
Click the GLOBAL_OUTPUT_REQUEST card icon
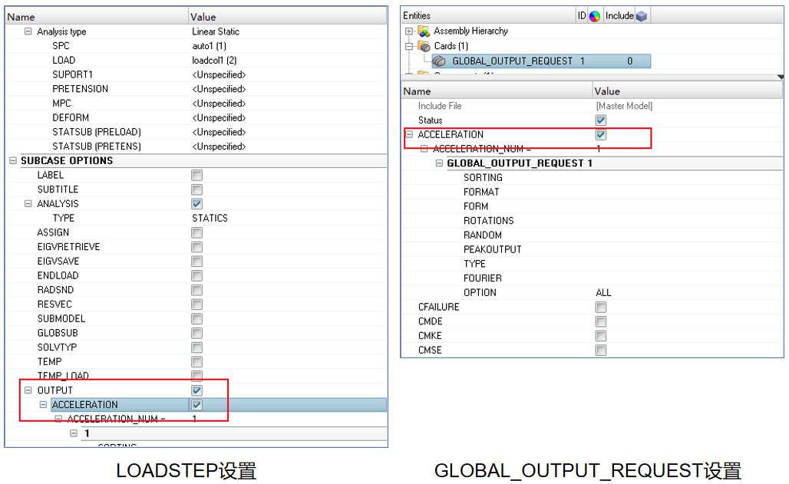click(x=439, y=61)
